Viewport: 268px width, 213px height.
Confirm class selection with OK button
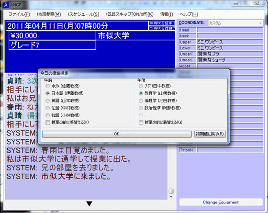(117, 134)
